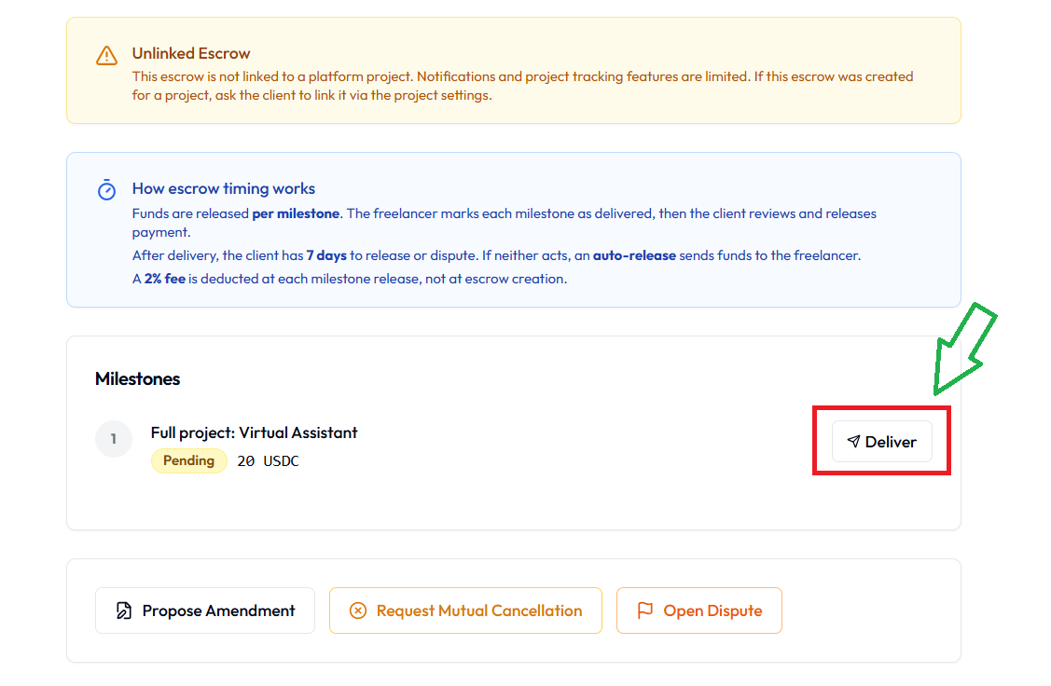Select the paper-plane icon inside the Deliver button

pos(855,441)
